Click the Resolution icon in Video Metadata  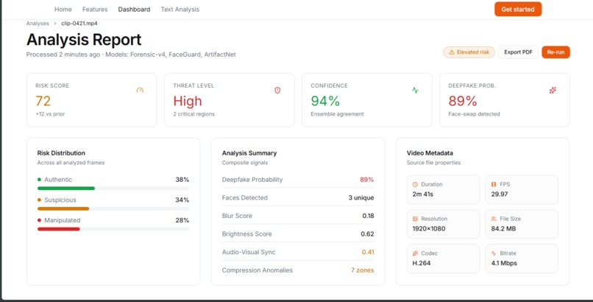point(415,219)
